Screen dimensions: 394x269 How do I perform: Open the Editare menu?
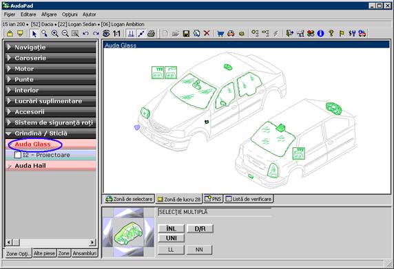(x=28, y=14)
